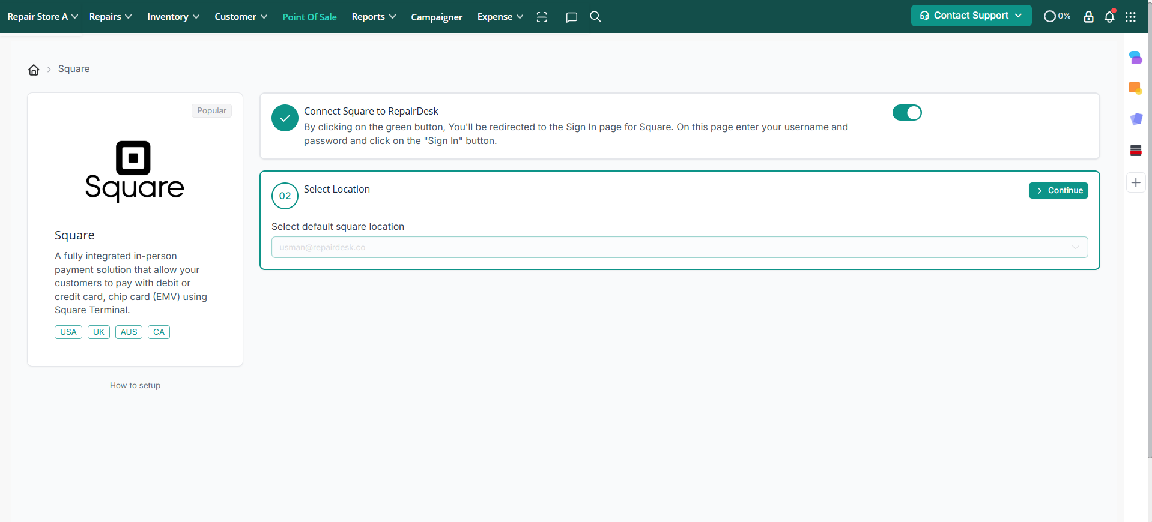Screen dimensions: 1152x522
Task: Open the orange chat sidebar icon
Action: (x=1135, y=88)
